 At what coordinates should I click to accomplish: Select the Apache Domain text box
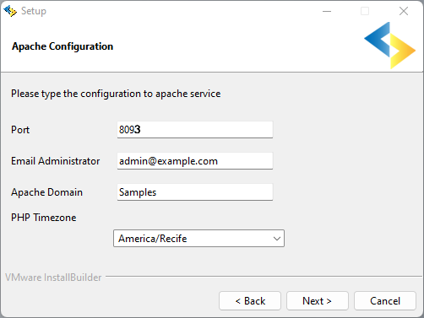195,192
